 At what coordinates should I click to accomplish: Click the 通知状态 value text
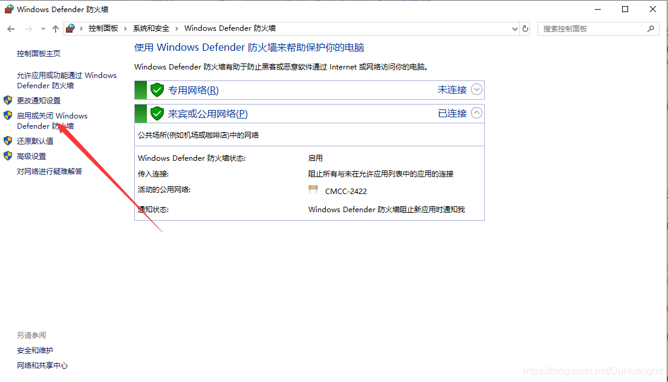tap(386, 210)
